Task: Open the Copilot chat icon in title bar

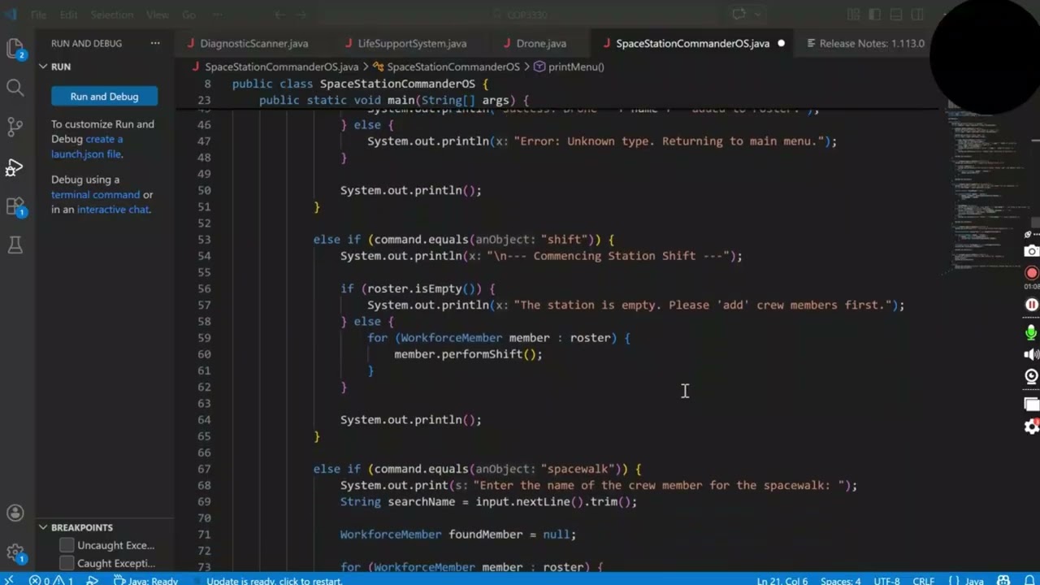Action: point(739,15)
